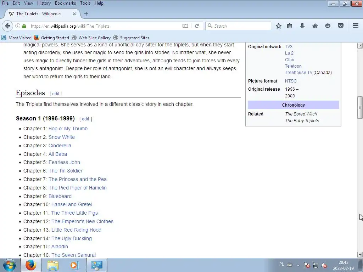Click Firefox icon in the taskbar
Image resolution: width=363 pixels, height=272 pixels.
[31, 265]
